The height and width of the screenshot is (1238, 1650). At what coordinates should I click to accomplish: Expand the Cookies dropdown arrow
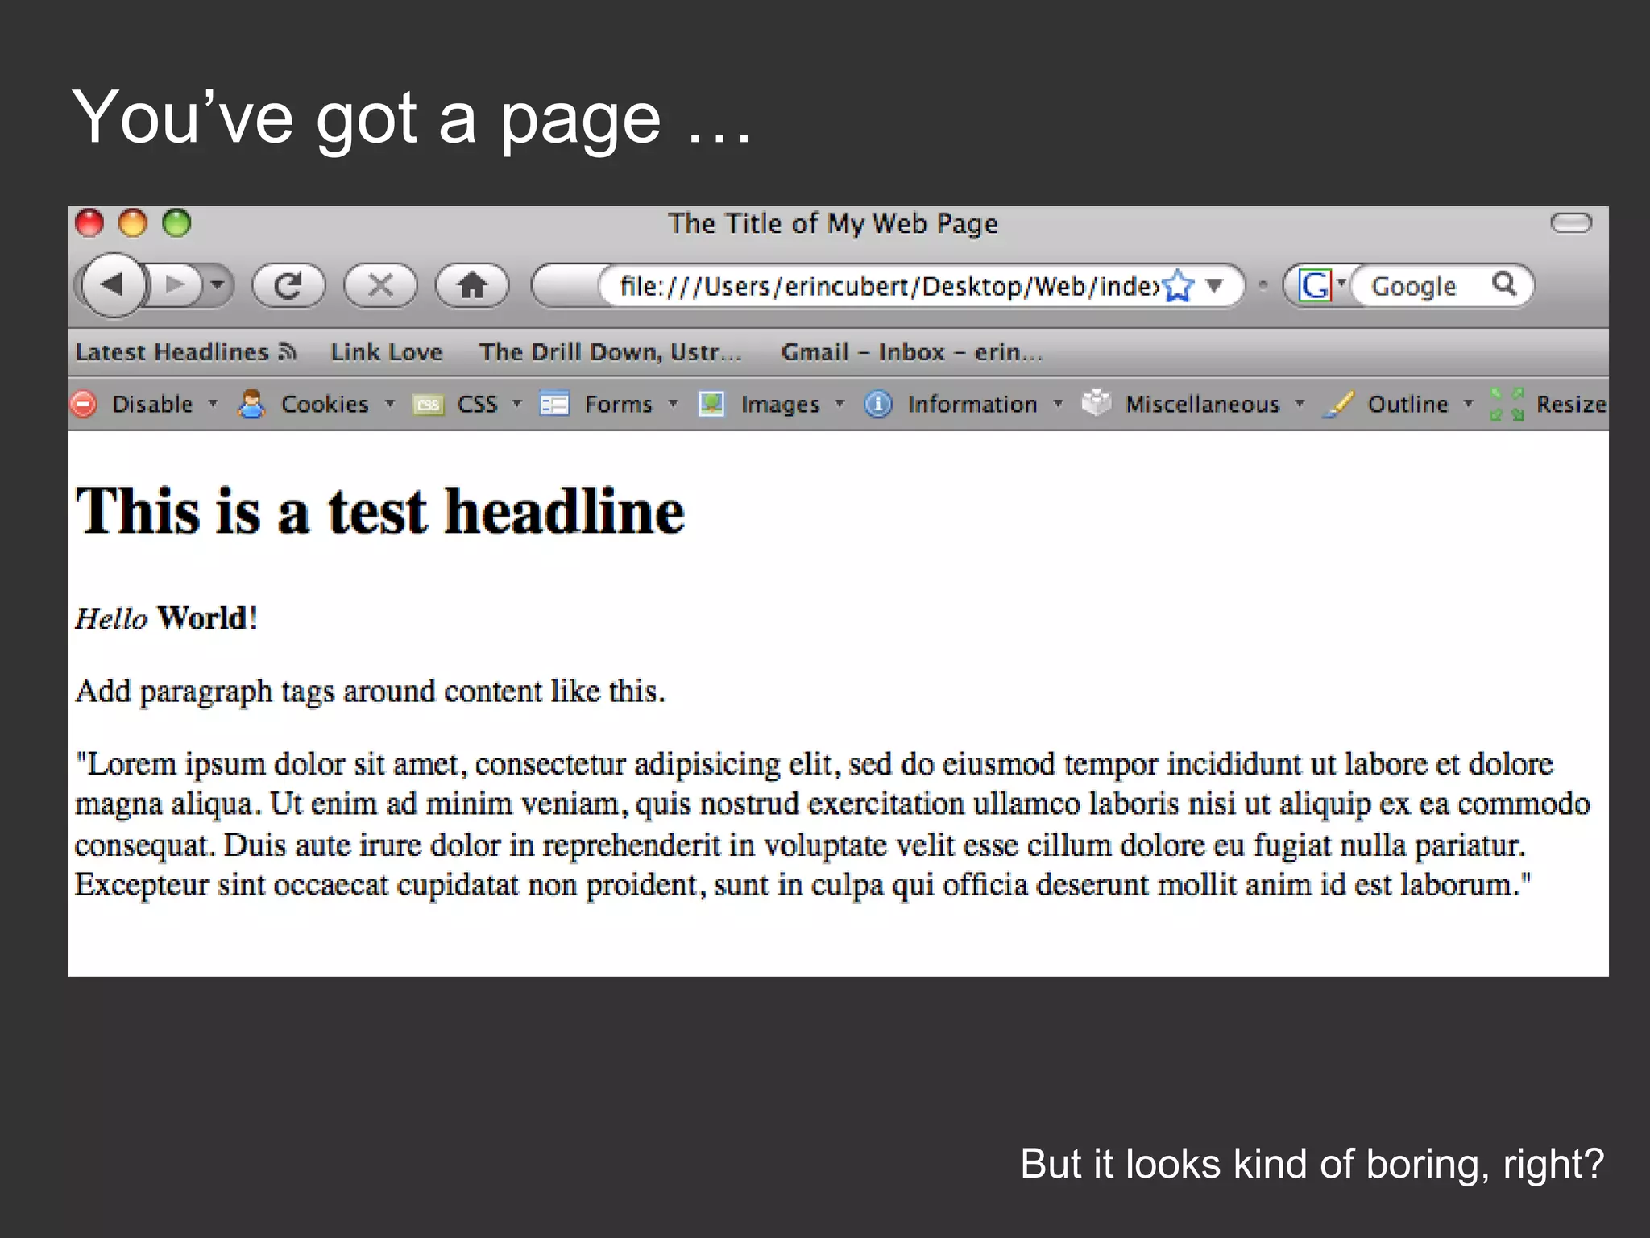[390, 403]
